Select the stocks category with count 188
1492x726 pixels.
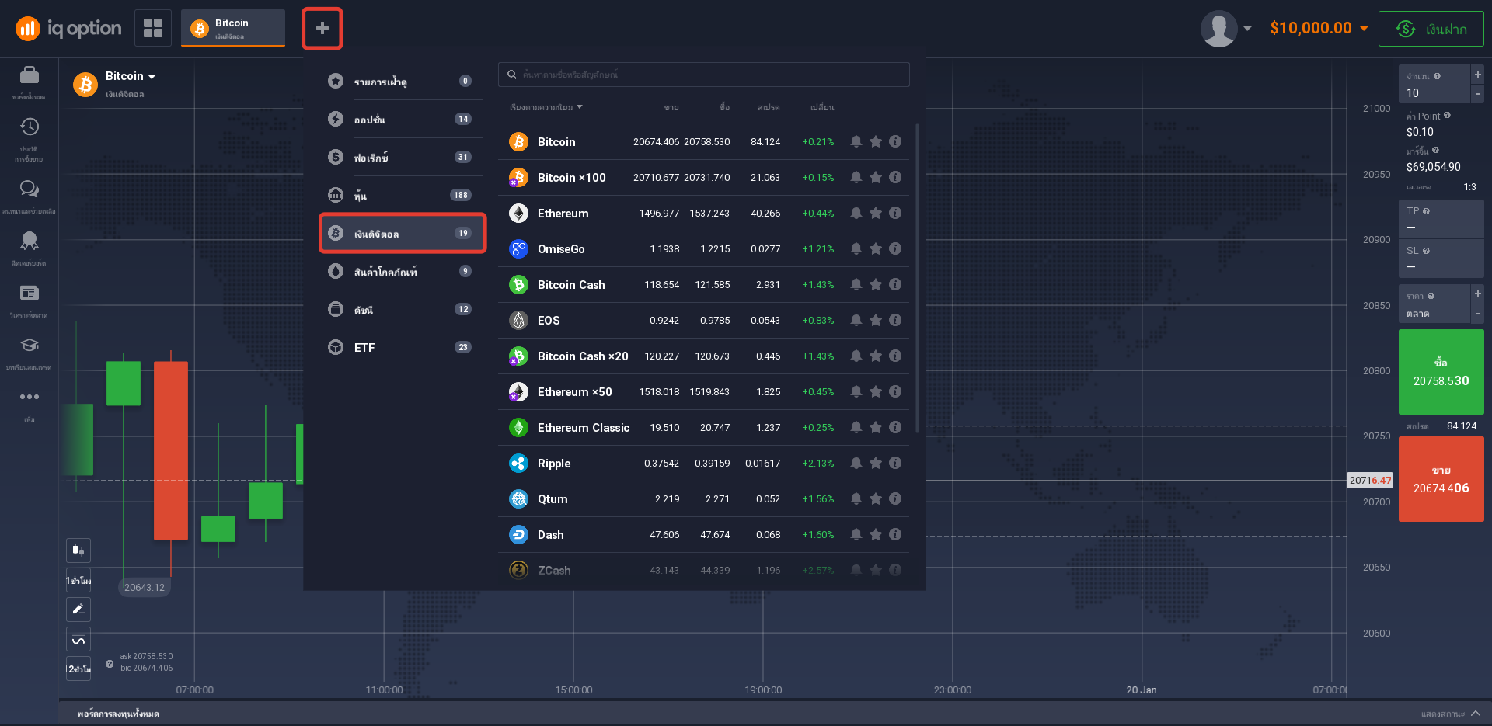click(401, 195)
